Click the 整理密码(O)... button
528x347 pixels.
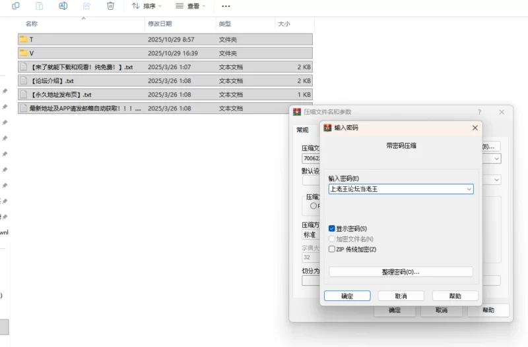coord(401,272)
